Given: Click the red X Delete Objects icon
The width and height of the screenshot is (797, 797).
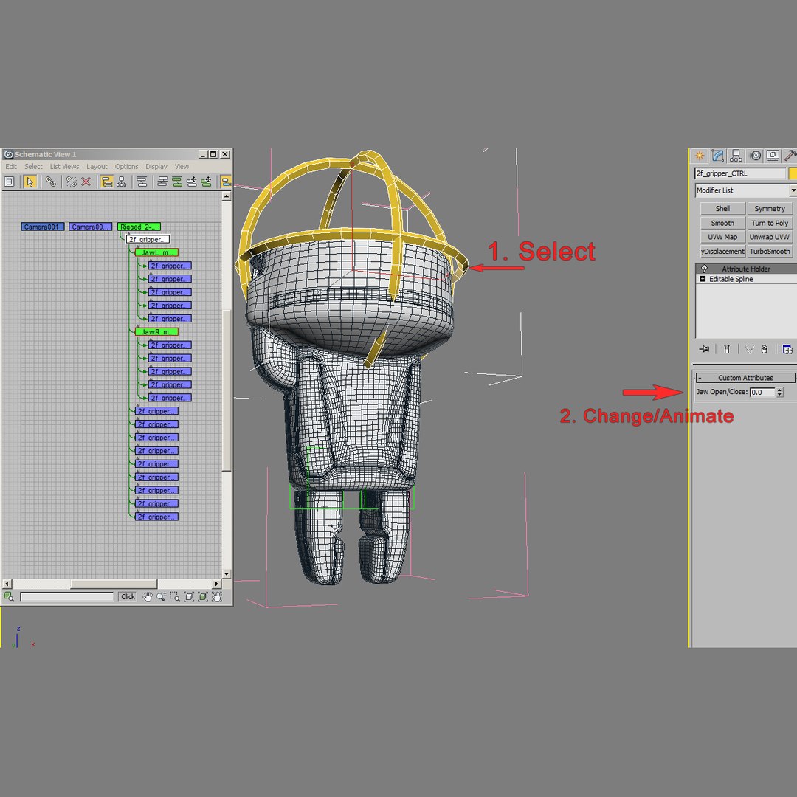Looking at the screenshot, I should (x=86, y=182).
